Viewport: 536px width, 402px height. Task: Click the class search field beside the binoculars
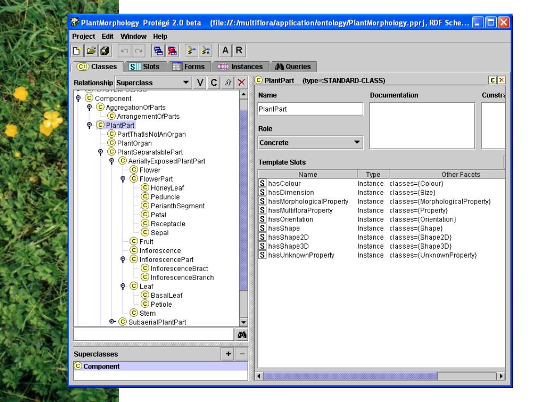[154, 334]
